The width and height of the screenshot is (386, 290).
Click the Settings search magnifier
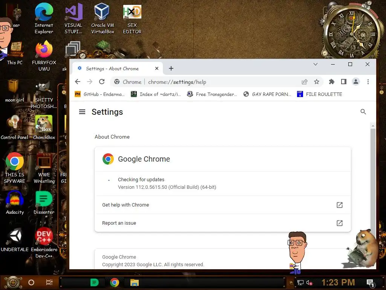click(363, 112)
